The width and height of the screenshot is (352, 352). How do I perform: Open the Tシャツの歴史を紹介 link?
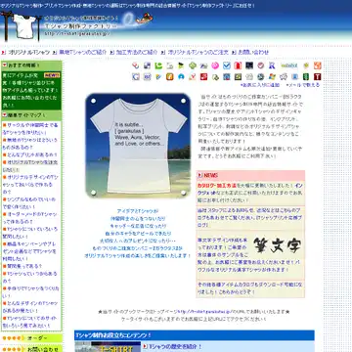175,346
